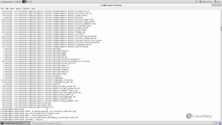The image size is (222, 125).
Task: Click the terminal vertical scrollbar thumb
Action: tap(221, 29)
